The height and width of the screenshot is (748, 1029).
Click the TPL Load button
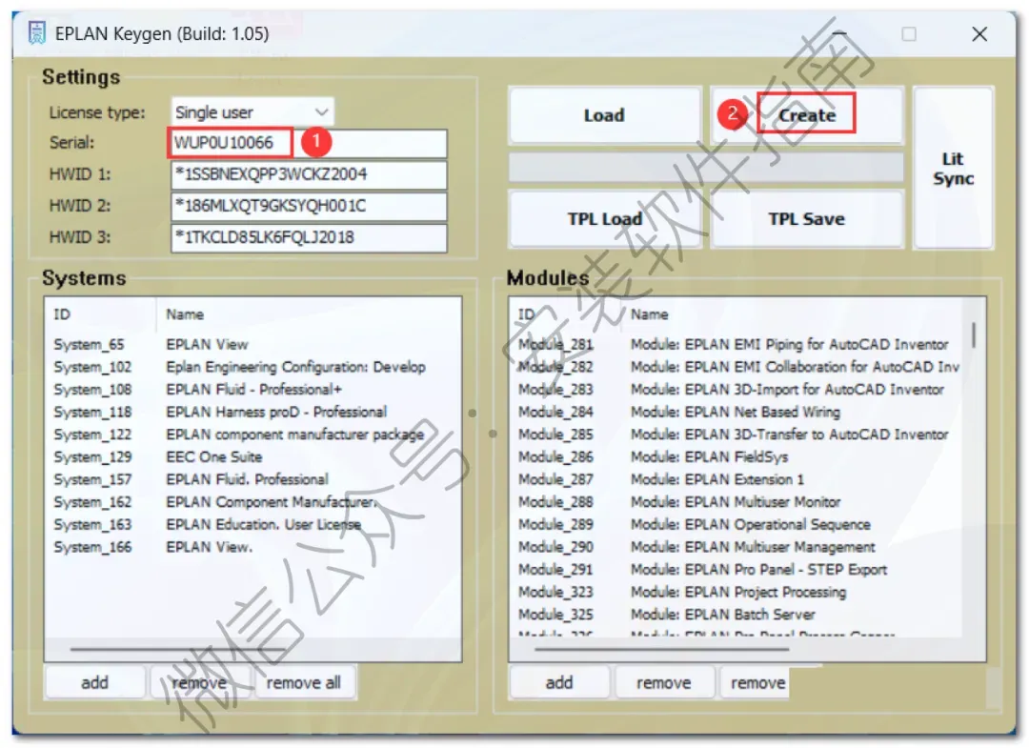click(604, 219)
